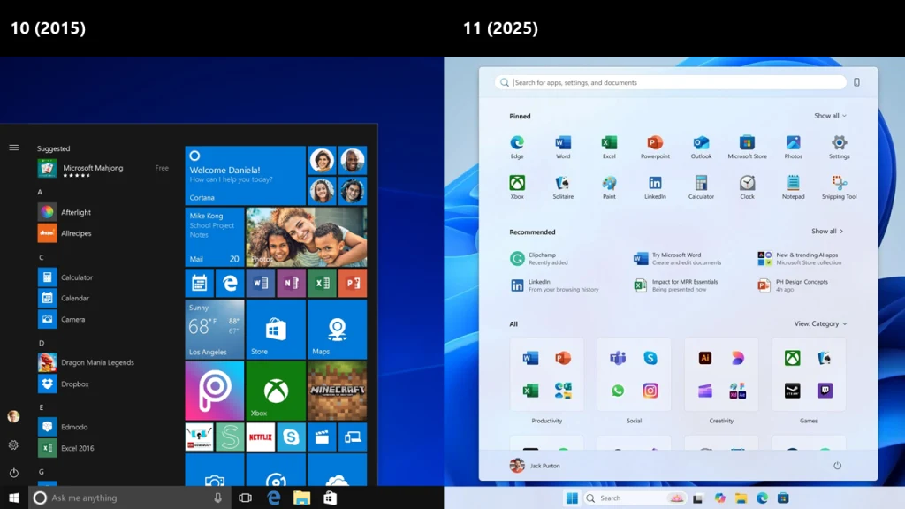The image size is (905, 509).
Task: Click the 'D' letter header in Windows 10 list
Action: (42, 343)
